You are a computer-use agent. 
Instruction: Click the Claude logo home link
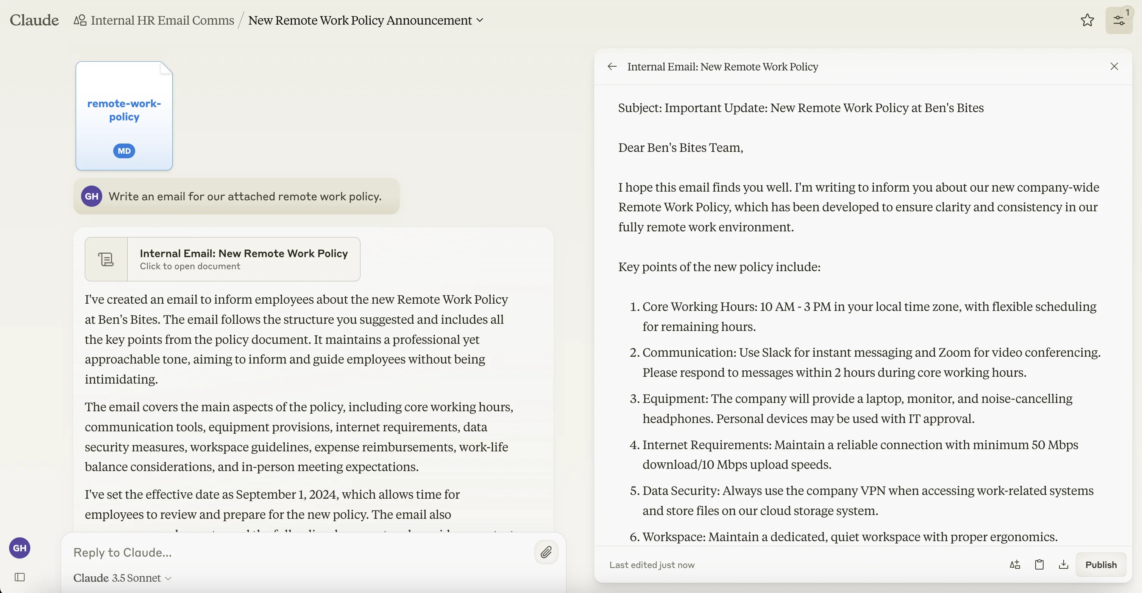click(x=34, y=20)
